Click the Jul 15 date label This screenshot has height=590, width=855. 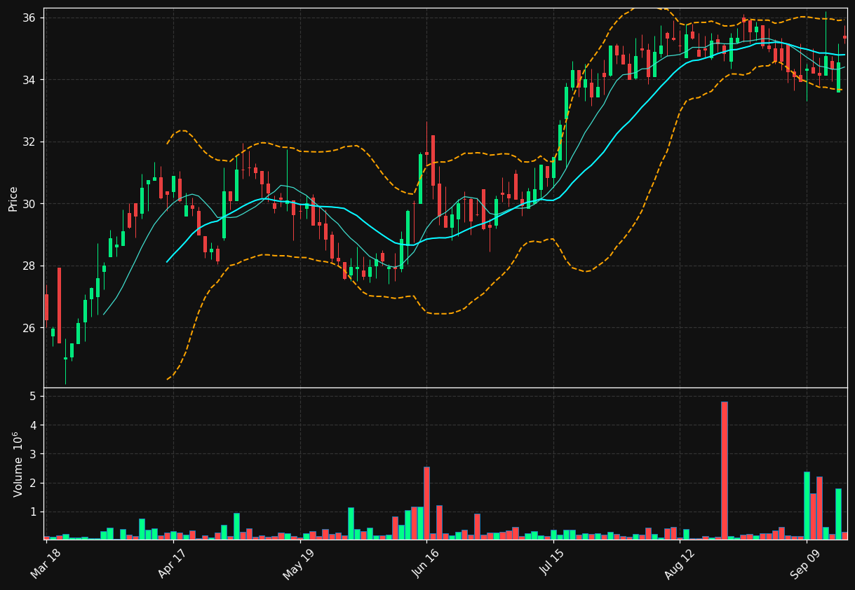552,564
